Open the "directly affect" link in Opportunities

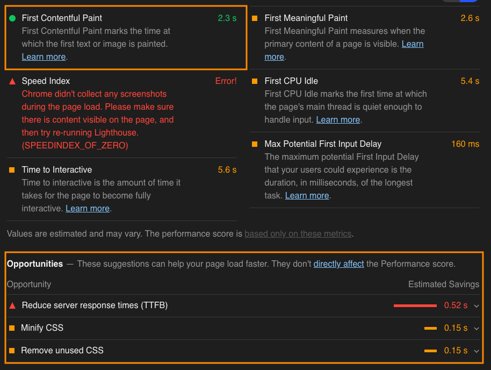click(338, 264)
